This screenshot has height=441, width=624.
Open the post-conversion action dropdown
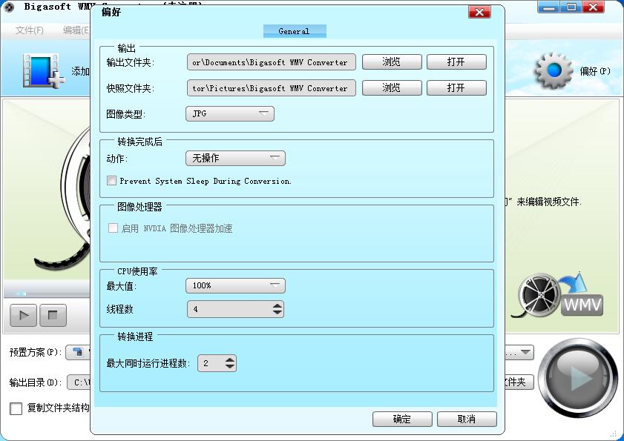(236, 159)
